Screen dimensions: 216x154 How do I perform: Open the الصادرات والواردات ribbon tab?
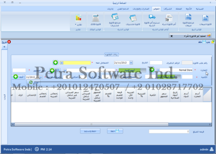141,9
